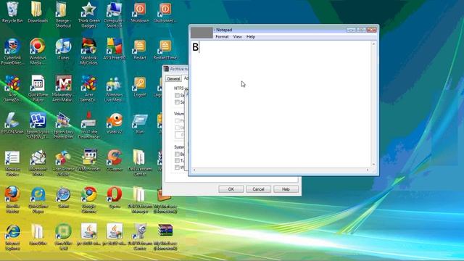Launch the Mozilla Firefox shortcut
The image size is (464, 261).
(x=12, y=200)
